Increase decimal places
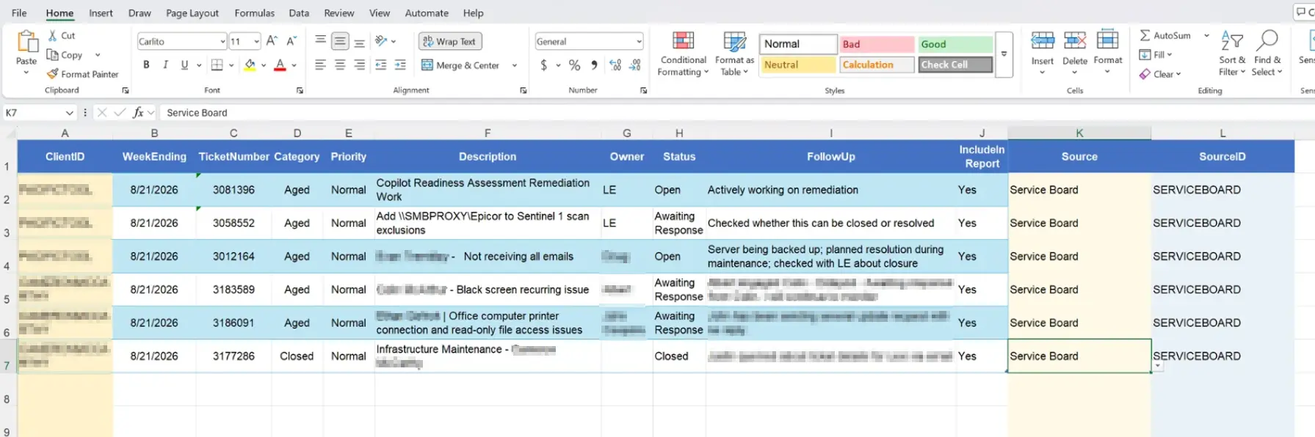 [615, 65]
